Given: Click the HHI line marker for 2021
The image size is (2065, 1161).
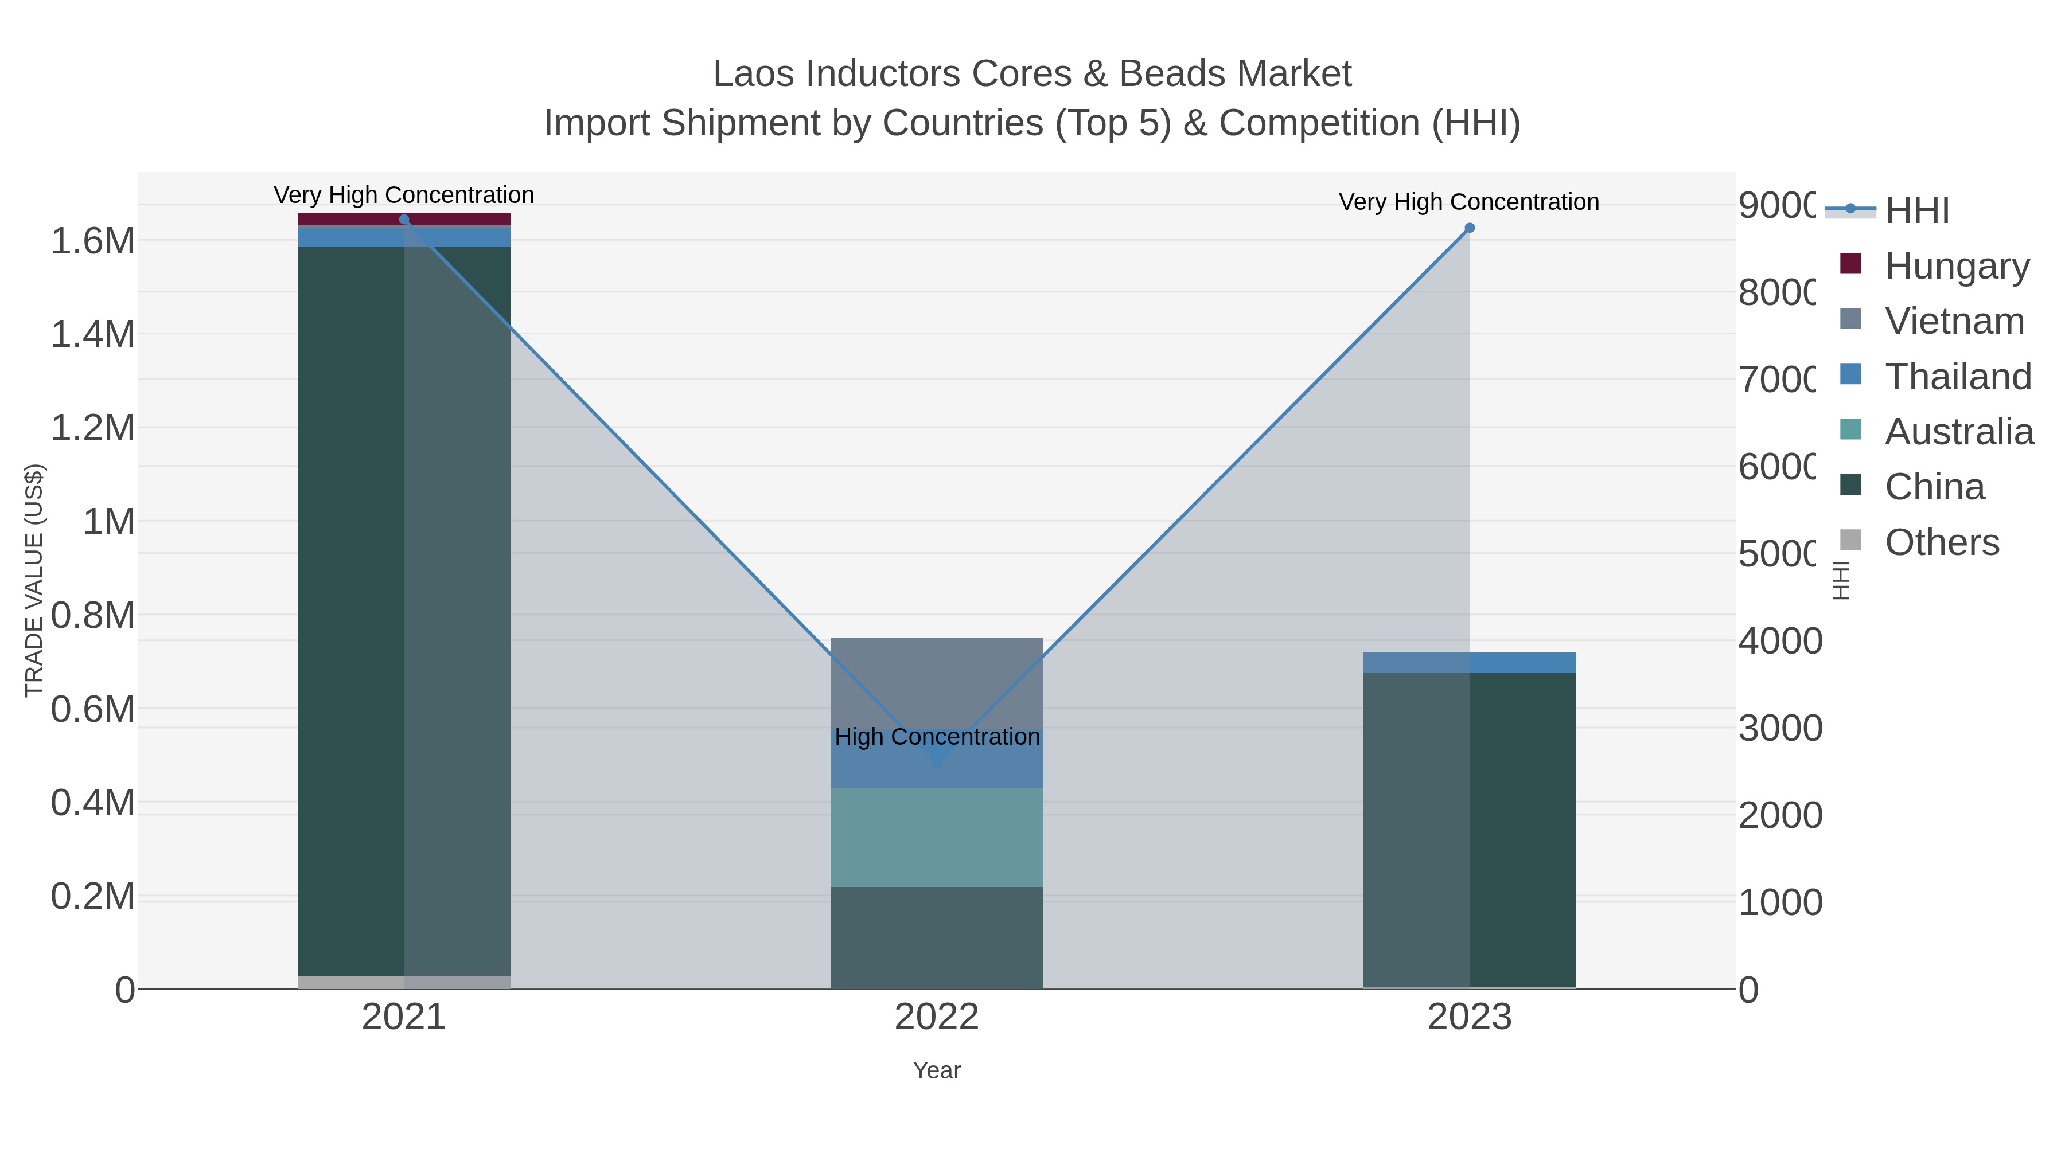Looking at the screenshot, I should (x=404, y=220).
